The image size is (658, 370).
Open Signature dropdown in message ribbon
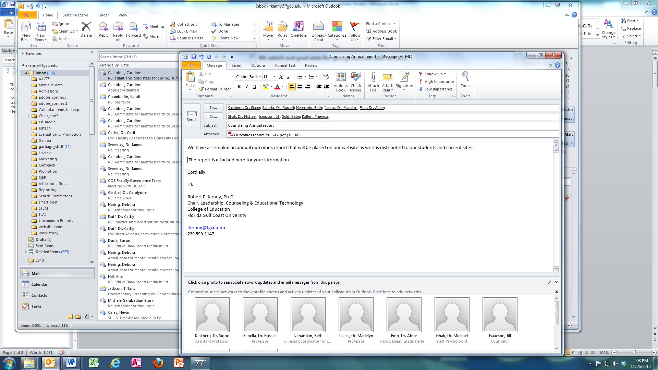[x=404, y=82]
